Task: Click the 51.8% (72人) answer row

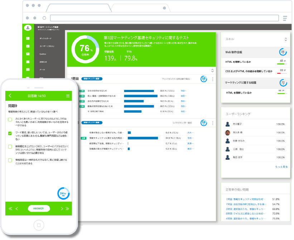Action: tap(133, 111)
